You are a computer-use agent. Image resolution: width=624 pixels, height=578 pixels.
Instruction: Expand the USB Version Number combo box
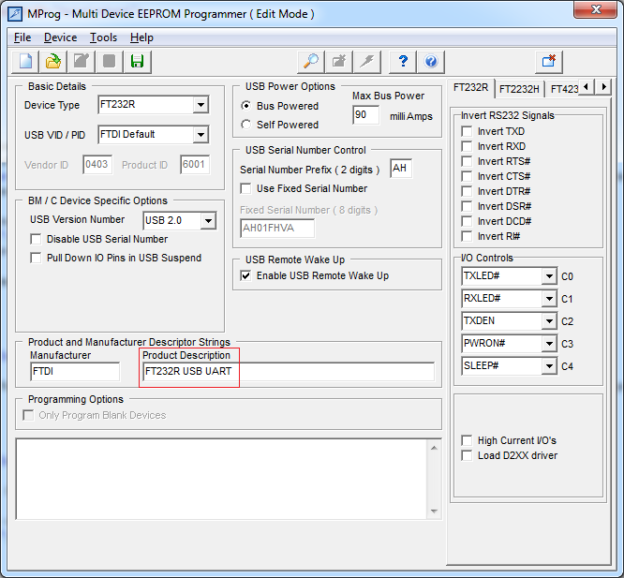point(208,221)
